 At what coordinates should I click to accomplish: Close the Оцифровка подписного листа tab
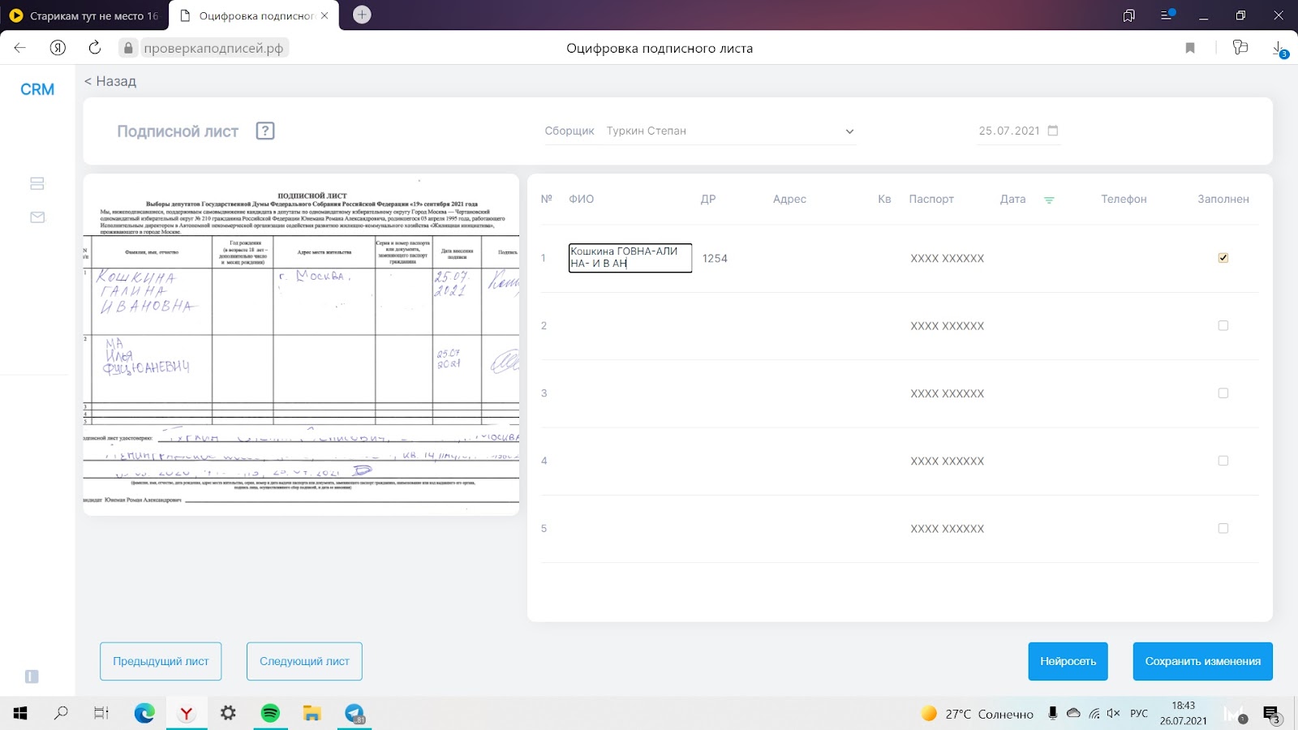coord(324,15)
